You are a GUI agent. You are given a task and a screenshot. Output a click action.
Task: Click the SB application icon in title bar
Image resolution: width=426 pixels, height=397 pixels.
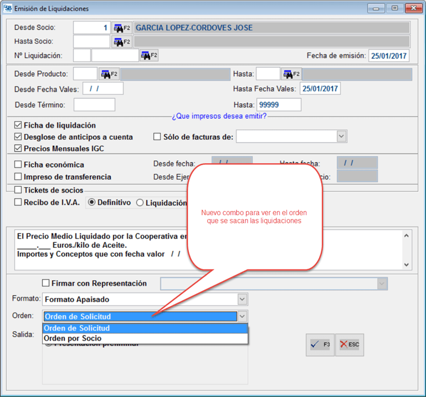[x=7, y=8]
